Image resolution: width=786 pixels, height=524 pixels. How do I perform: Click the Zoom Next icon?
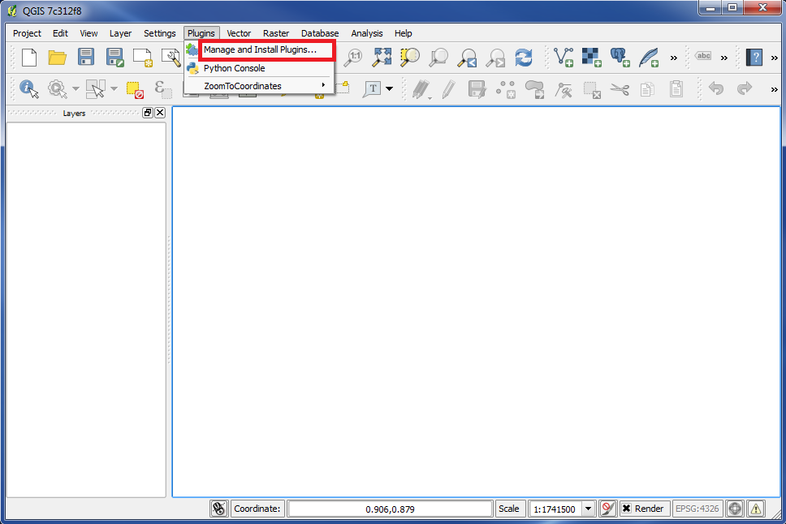495,58
